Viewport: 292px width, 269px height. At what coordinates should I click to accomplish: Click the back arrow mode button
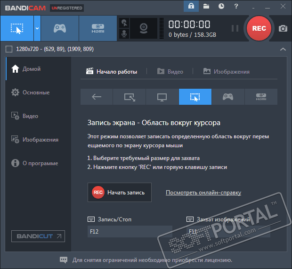[97, 97]
